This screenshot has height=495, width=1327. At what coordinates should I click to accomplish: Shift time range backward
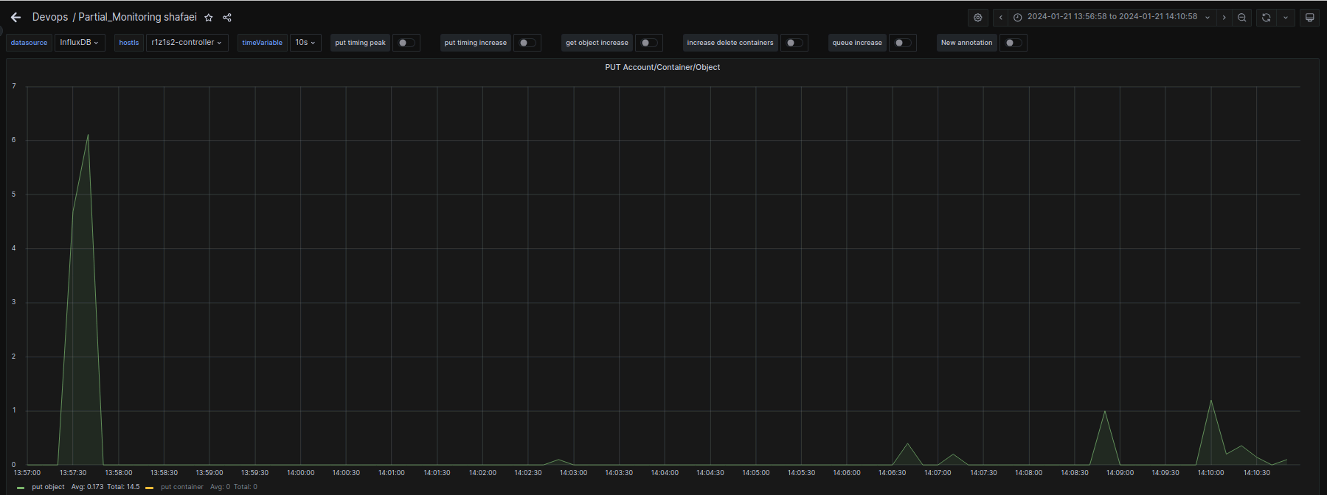(1000, 18)
